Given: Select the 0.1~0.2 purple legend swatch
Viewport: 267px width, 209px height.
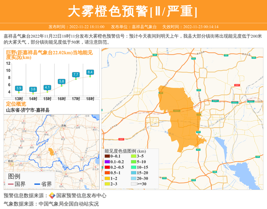Looking at the screenshot, I should point(107,162).
